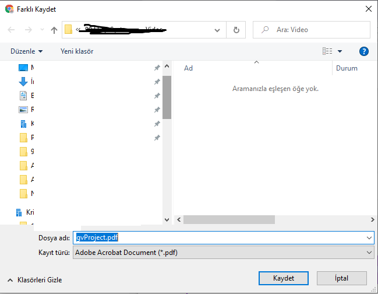Click the view layout icon
This screenshot has width=378, height=294.
tap(327, 51)
